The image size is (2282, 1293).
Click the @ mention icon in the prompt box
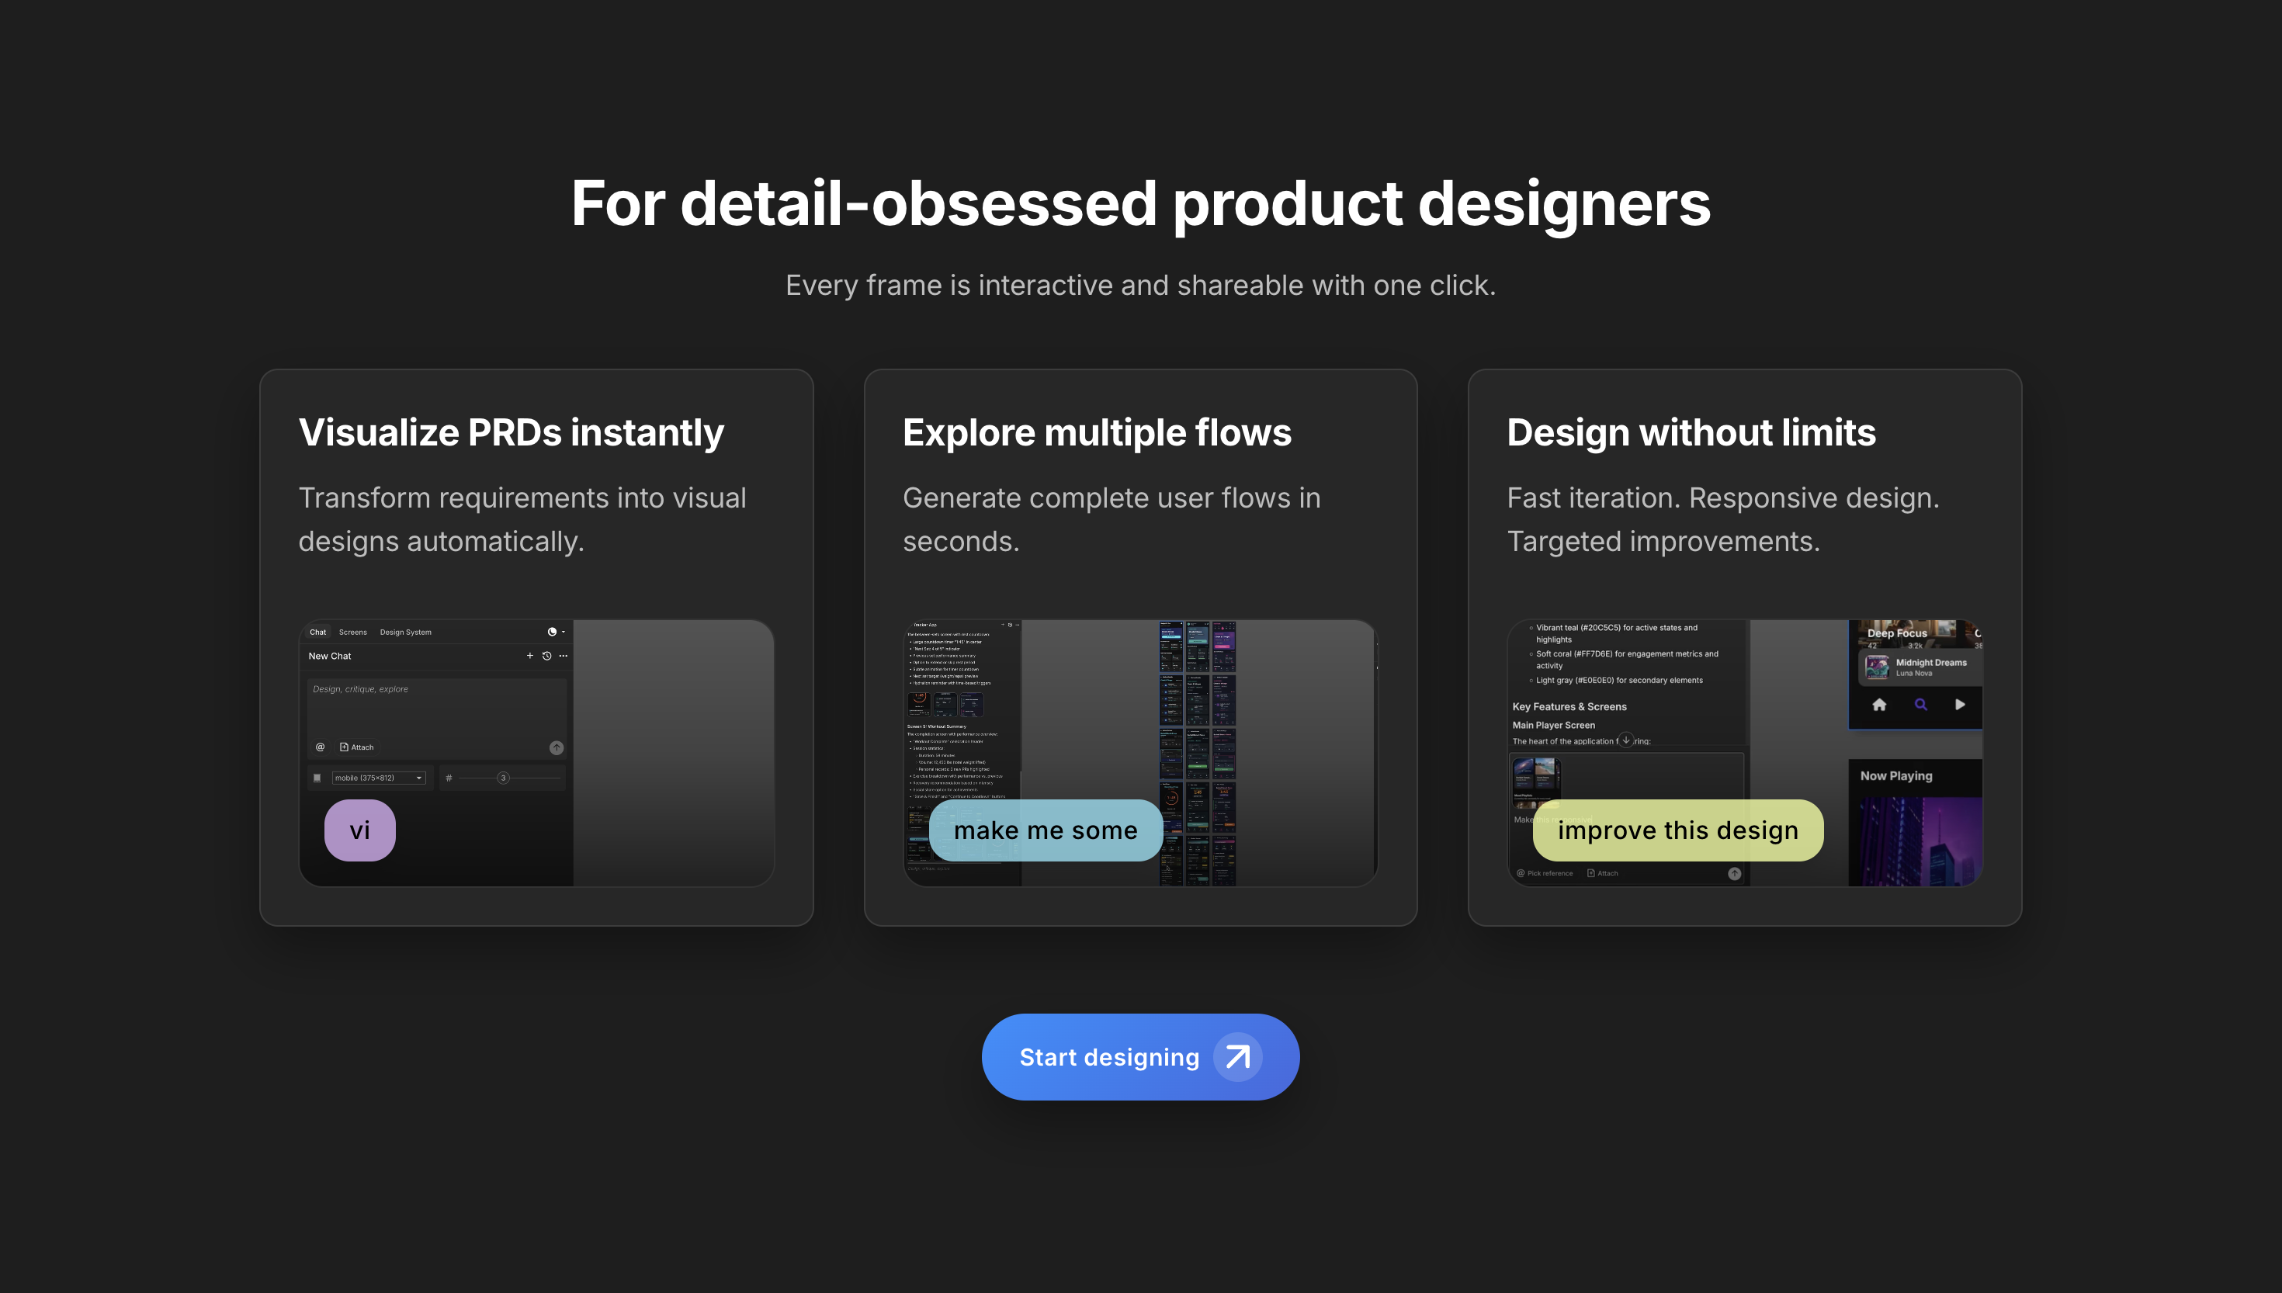pyautogui.click(x=321, y=747)
